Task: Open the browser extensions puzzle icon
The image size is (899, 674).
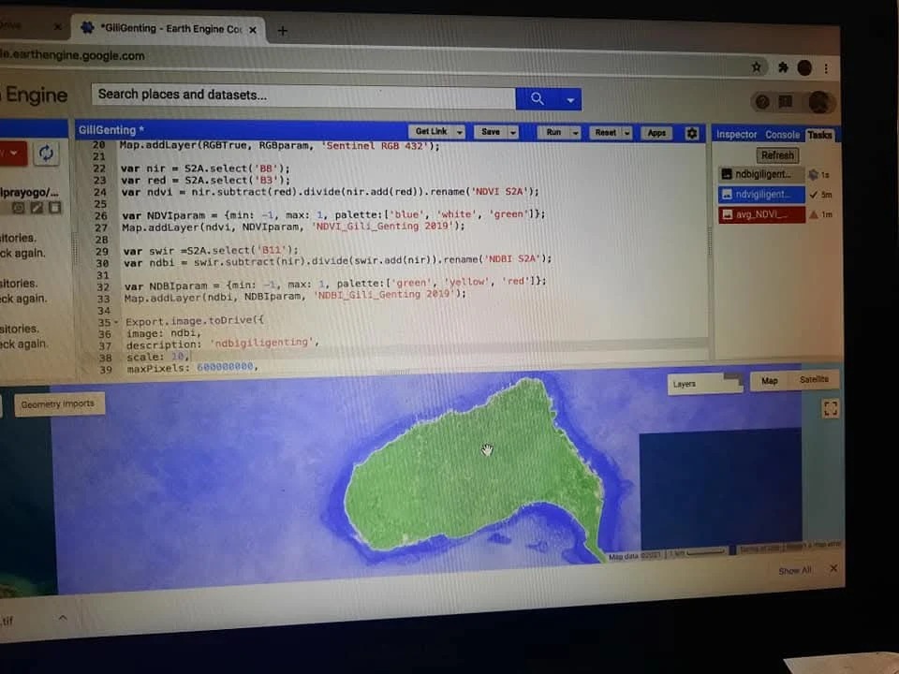Action: coord(783,67)
